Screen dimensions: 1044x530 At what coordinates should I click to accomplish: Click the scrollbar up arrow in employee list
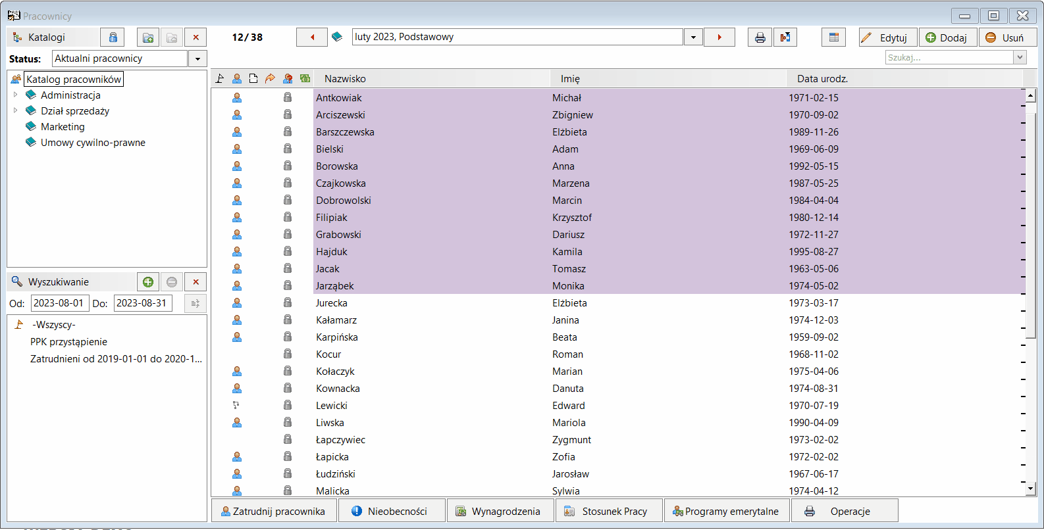pyautogui.click(x=1031, y=96)
